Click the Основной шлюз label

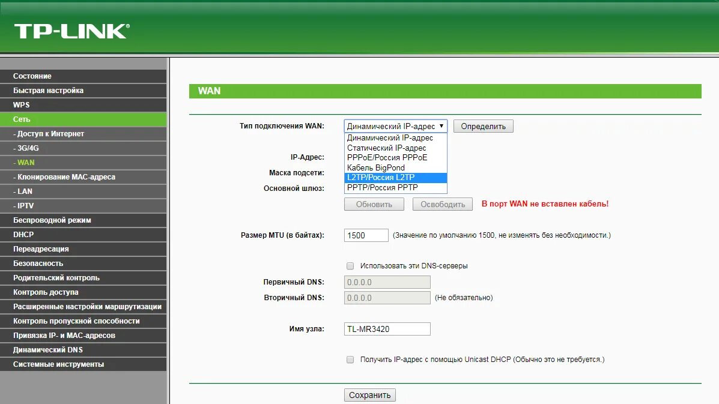click(x=294, y=188)
